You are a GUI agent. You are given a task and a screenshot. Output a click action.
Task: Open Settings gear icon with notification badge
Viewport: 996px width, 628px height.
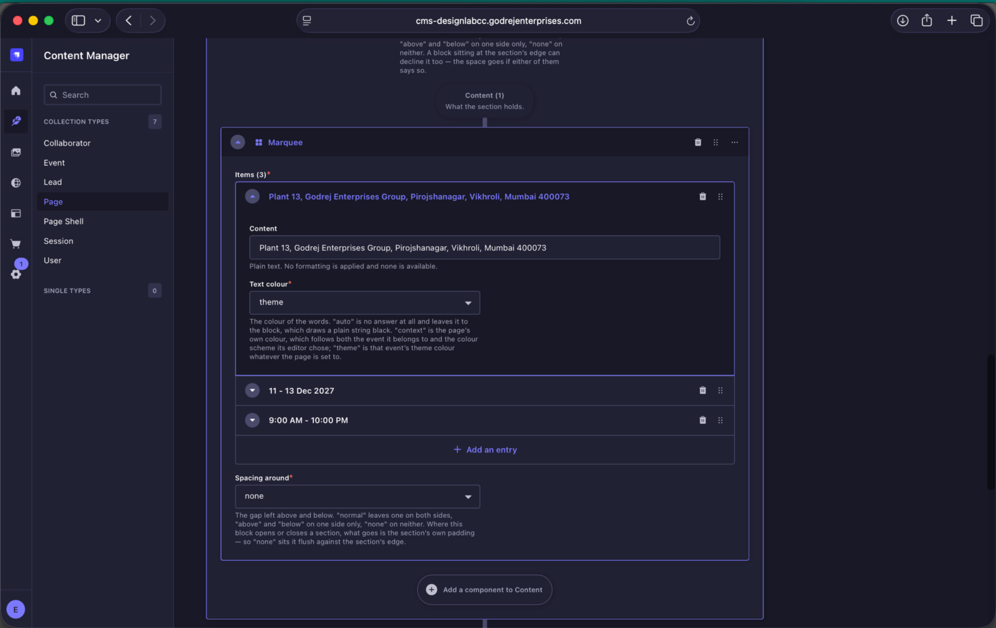tap(16, 274)
